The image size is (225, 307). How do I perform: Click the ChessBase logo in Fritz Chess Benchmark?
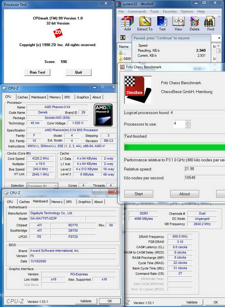tap(138, 90)
